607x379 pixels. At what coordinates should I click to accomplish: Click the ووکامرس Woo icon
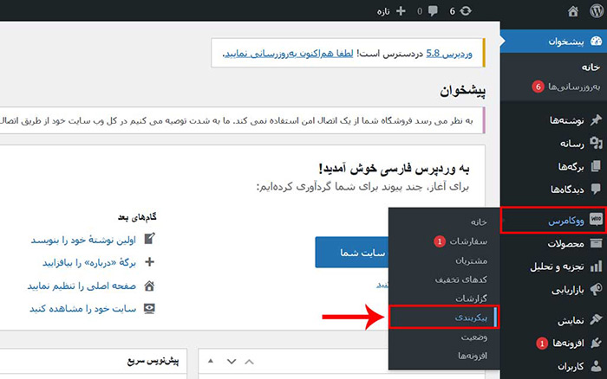pos(597,220)
